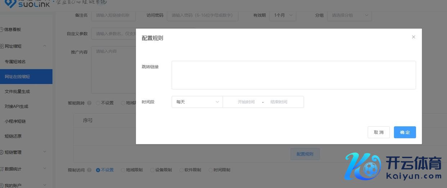Click the 开始时间 start time field
447x188 pixels.
(246, 102)
